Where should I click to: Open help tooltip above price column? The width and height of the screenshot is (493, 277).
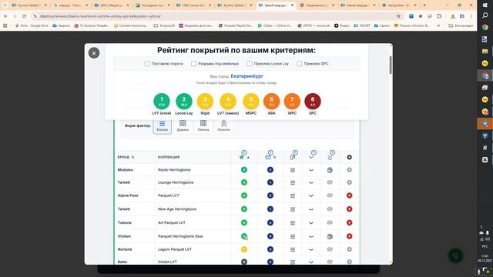270,152
